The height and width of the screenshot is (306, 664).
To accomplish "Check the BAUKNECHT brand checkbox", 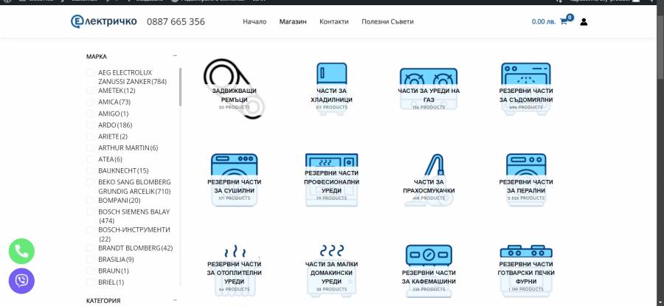I will [x=91, y=171].
